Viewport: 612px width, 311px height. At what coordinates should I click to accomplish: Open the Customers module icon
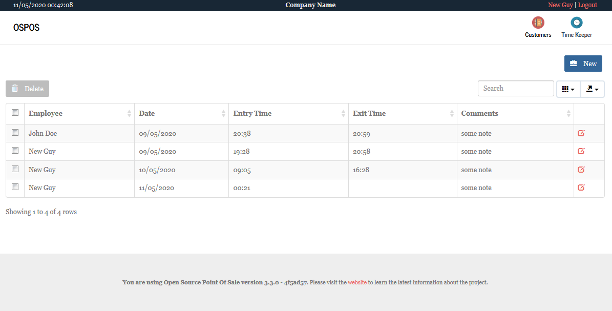tap(538, 23)
